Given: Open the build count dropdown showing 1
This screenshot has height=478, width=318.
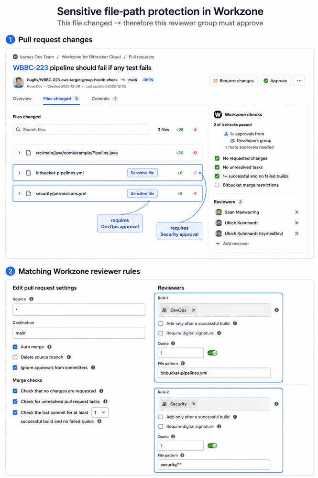Looking at the screenshot, I should (x=99, y=412).
